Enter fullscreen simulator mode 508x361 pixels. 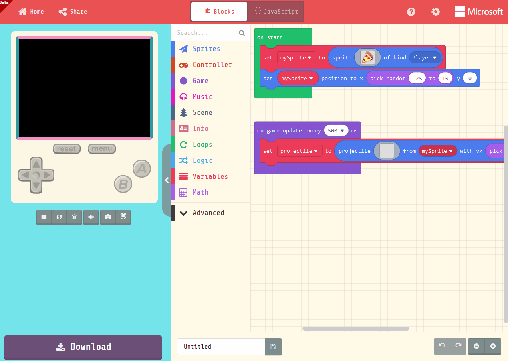click(123, 217)
